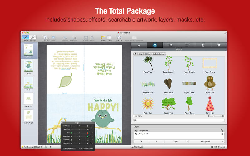Toggle the Grid icon

tap(109, 37)
